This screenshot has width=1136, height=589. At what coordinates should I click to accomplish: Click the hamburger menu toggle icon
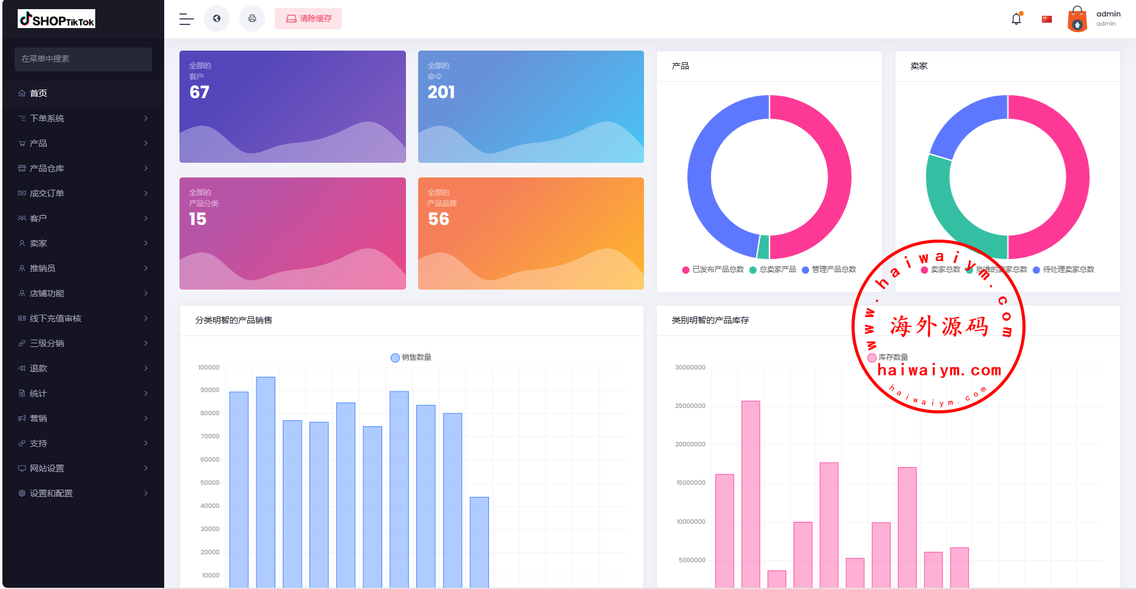[186, 19]
